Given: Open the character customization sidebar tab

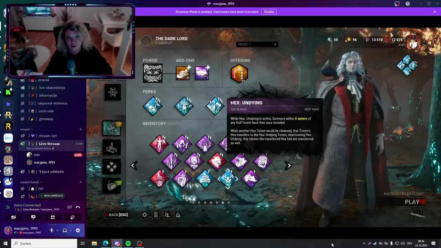Looking at the screenshot, I should (x=112, y=147).
